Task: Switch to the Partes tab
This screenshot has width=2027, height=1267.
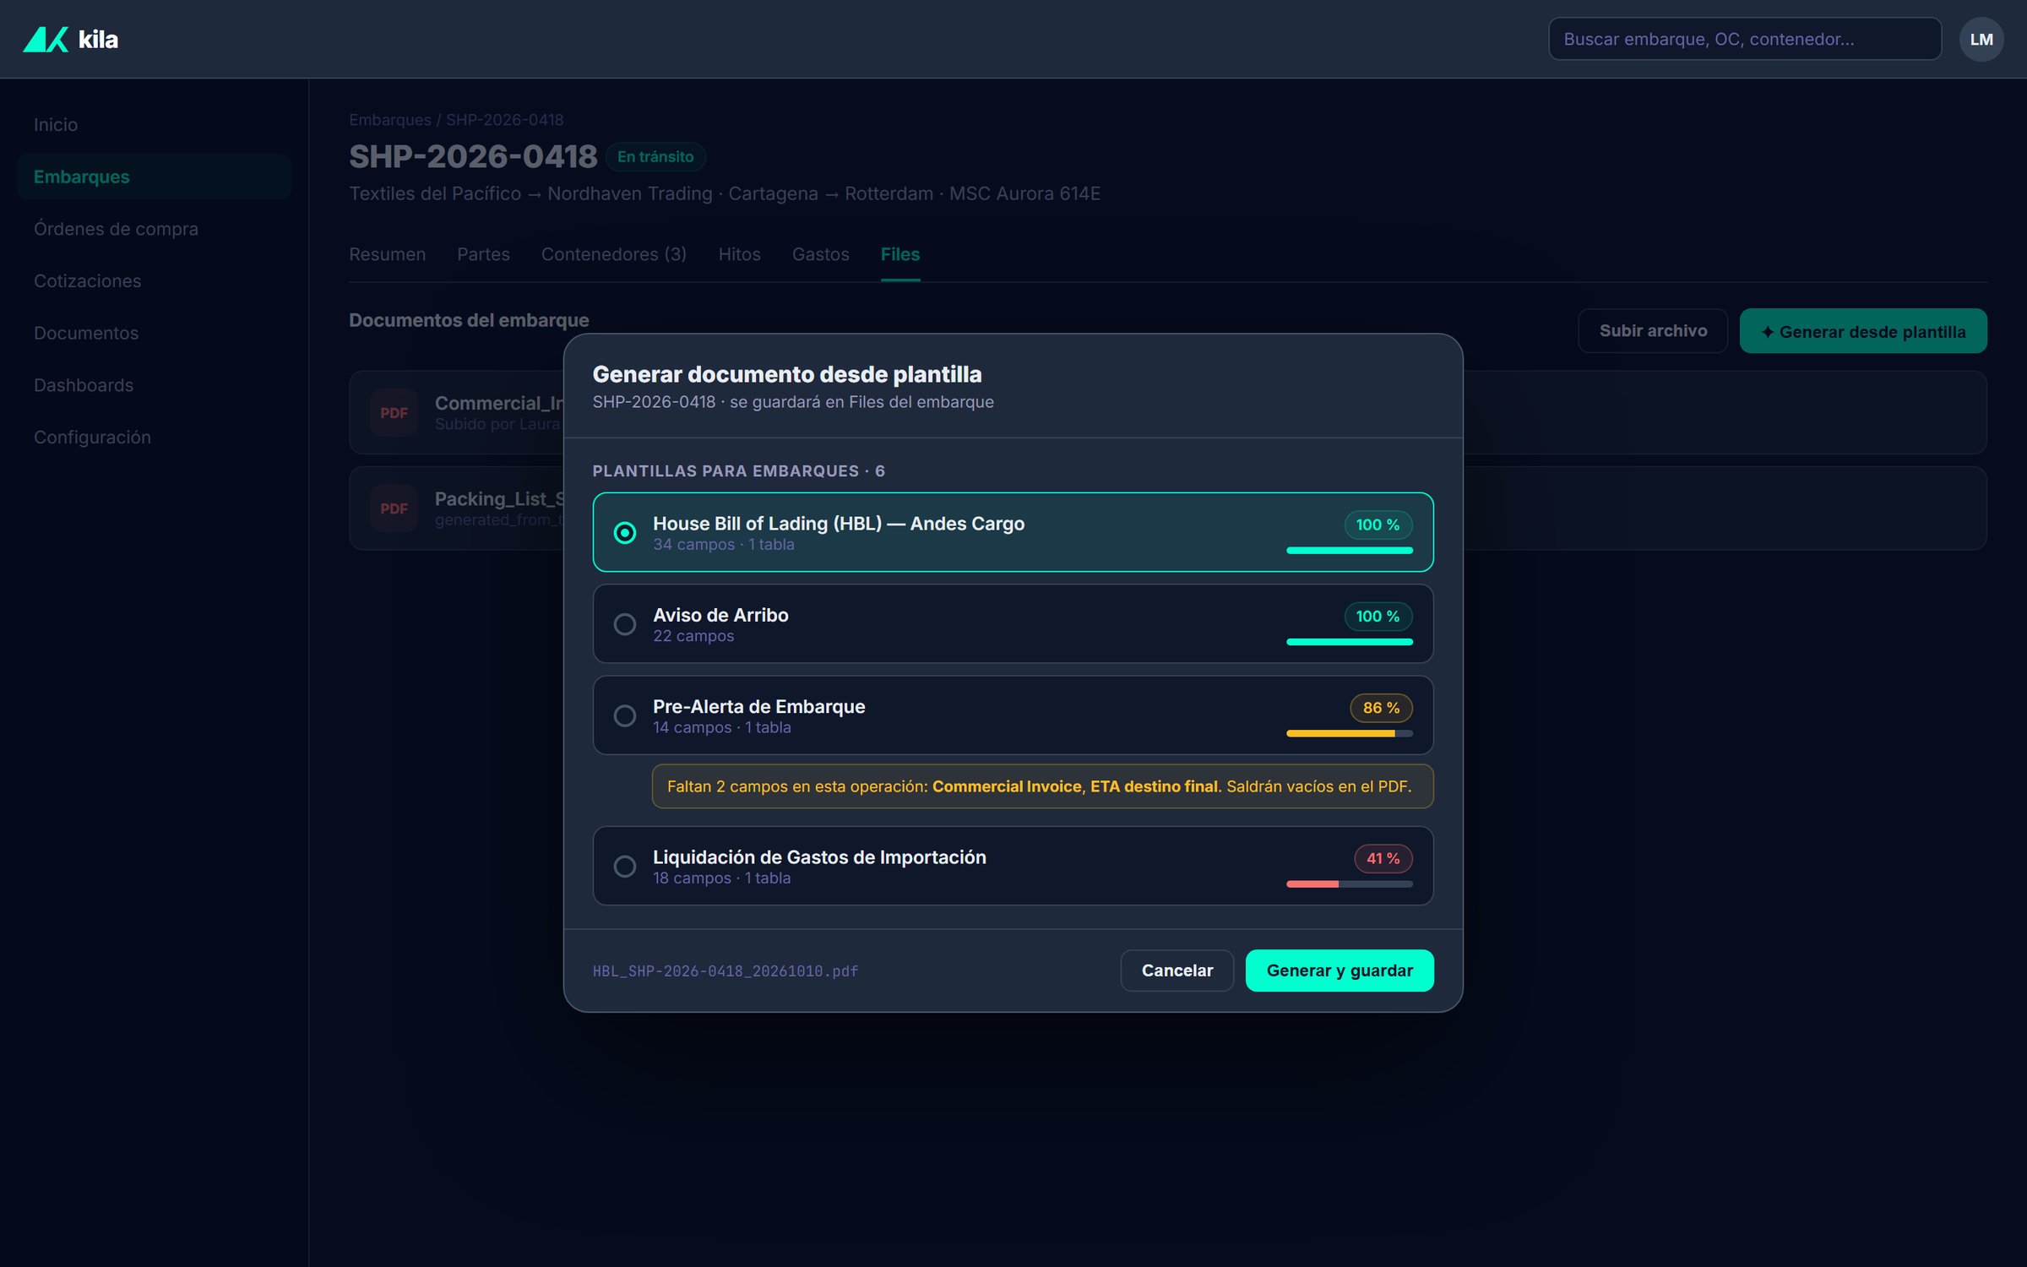Action: tap(483, 254)
